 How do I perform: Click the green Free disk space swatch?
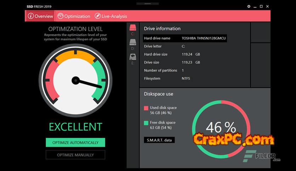[146, 123]
